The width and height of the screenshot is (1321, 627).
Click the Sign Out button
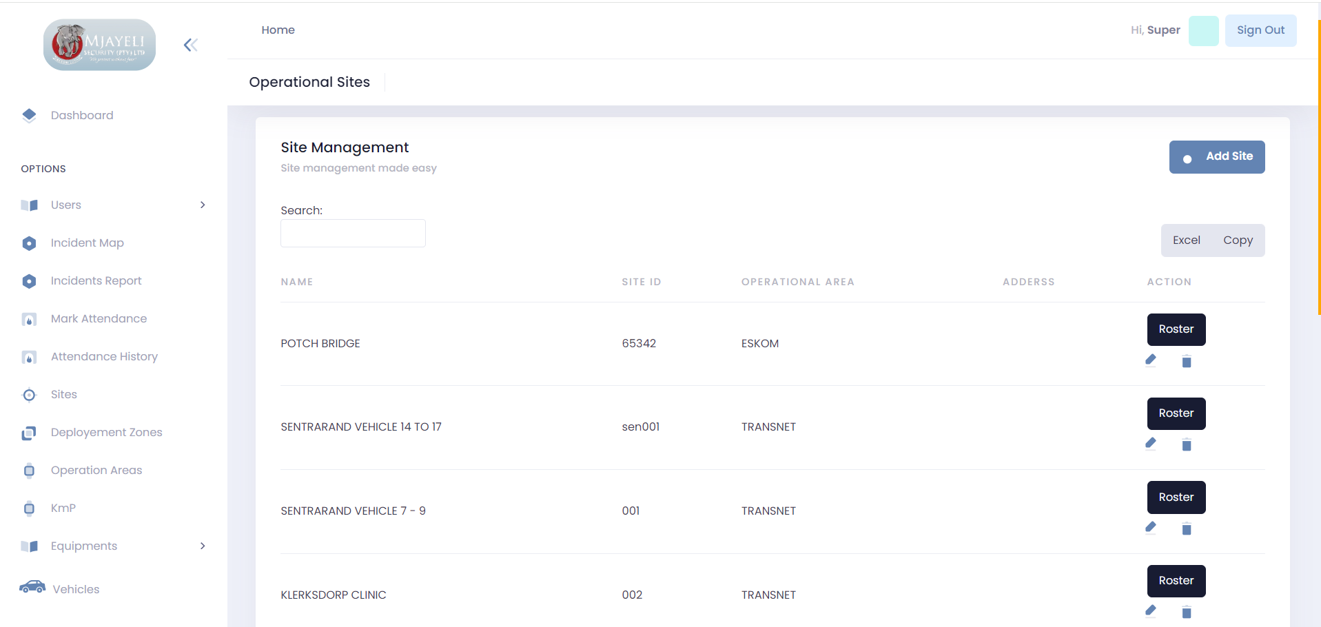[x=1260, y=30]
